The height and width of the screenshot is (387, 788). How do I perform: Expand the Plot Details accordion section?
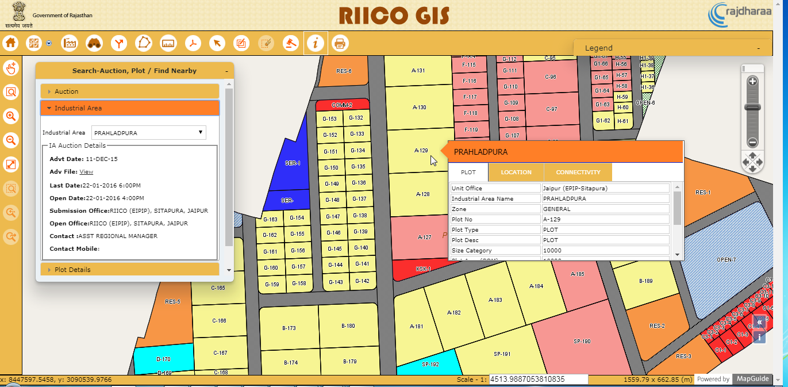(x=130, y=270)
